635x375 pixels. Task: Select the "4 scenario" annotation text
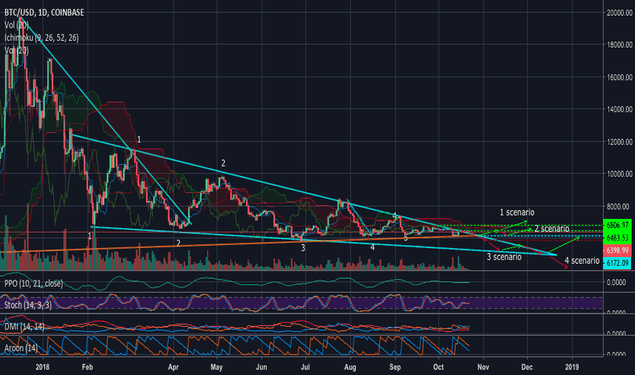pyautogui.click(x=582, y=260)
